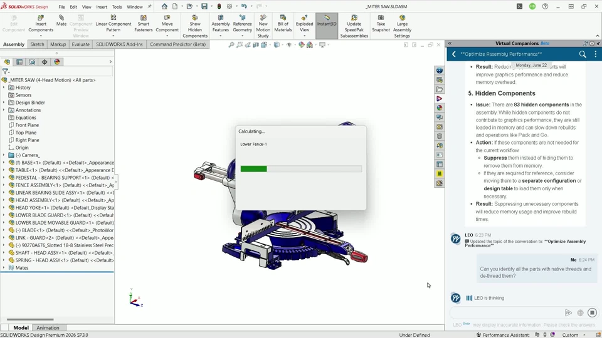The height and width of the screenshot is (338, 602).
Task: Click the user avatar icon
Action: point(532,6)
